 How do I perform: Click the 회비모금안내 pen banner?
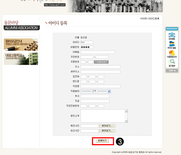(x=21, y=45)
